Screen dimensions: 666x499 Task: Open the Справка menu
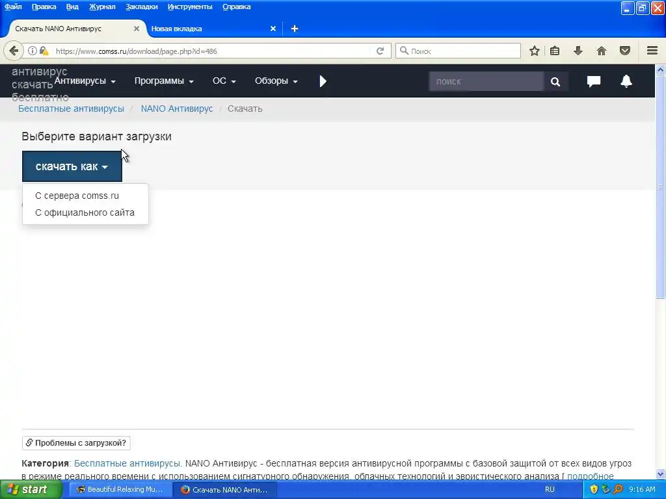[236, 6]
